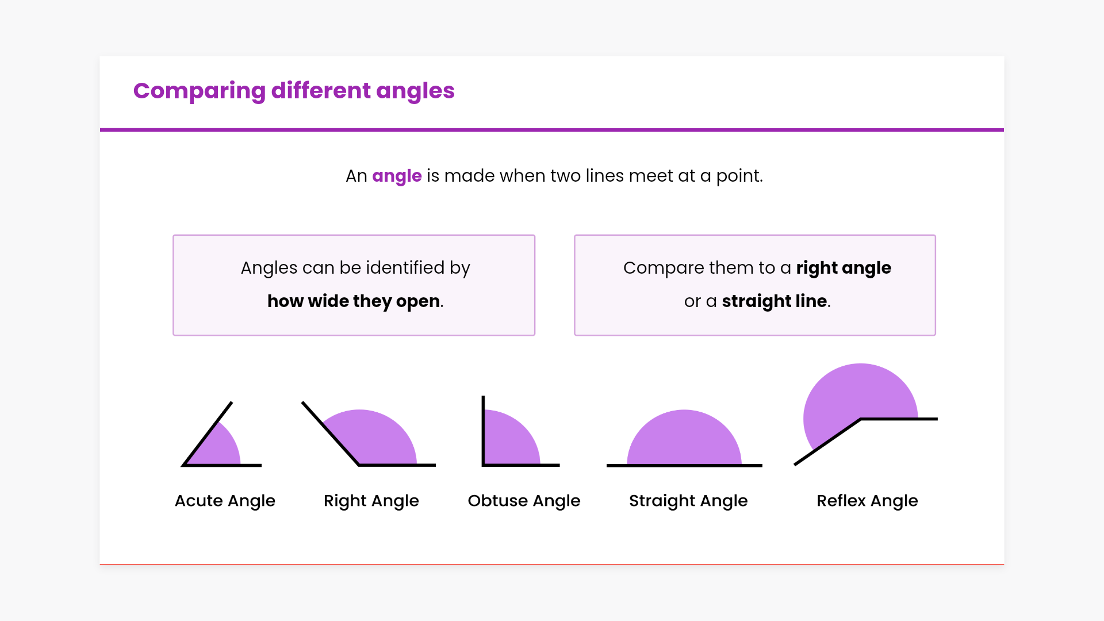Click the "Reflex Angle" label text
1104x621 pixels.
point(867,501)
